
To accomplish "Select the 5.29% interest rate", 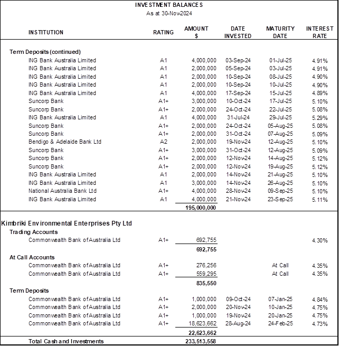I will (x=320, y=118).
